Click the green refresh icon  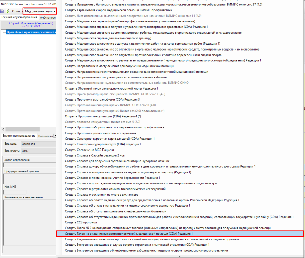(8, 11)
